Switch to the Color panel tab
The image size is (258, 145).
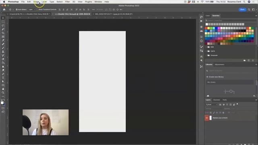[x=208, y=16]
